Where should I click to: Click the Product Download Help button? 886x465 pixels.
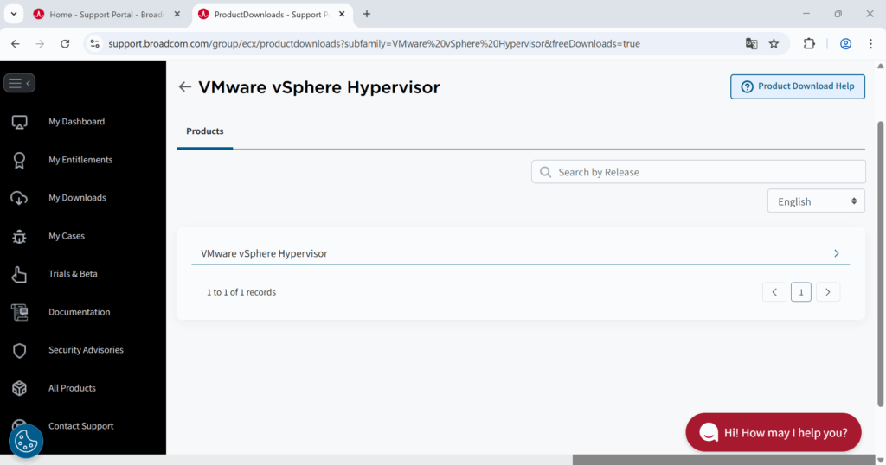coord(797,86)
